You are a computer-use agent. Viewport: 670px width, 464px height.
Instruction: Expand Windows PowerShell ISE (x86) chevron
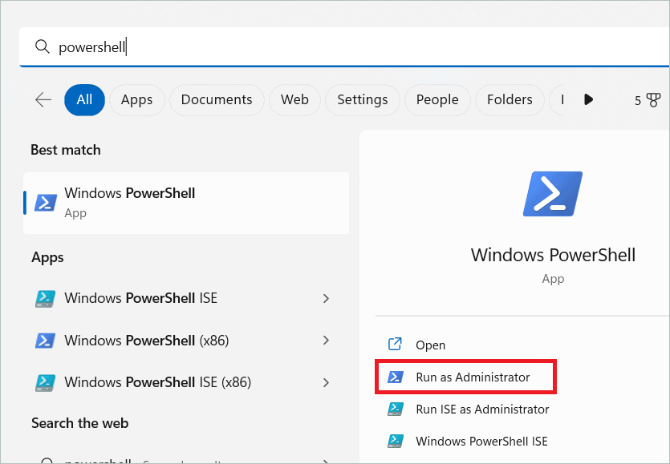[x=326, y=383]
